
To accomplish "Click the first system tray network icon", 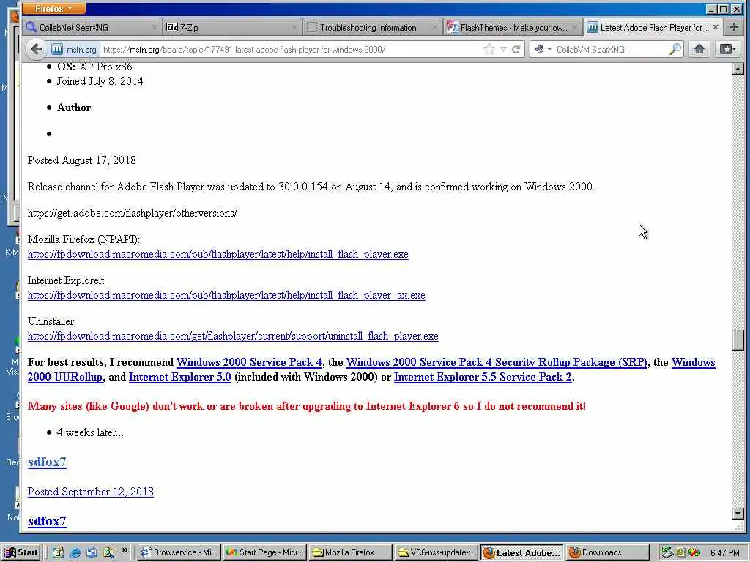I will [667, 553].
